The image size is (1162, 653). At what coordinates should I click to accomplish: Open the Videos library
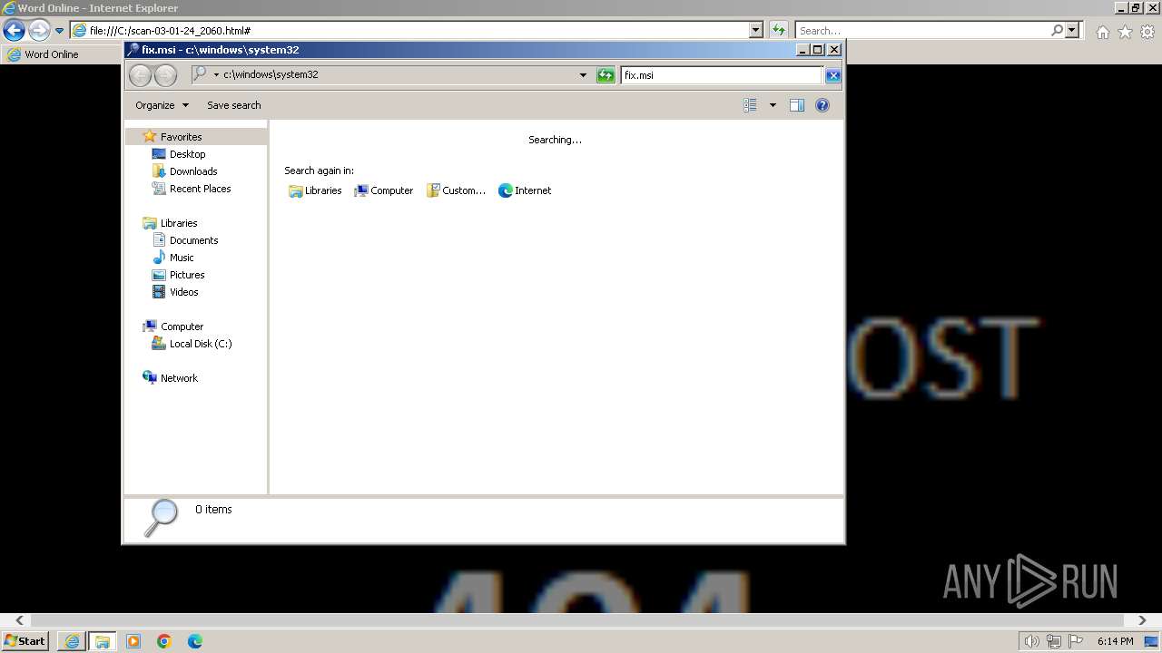coord(183,292)
